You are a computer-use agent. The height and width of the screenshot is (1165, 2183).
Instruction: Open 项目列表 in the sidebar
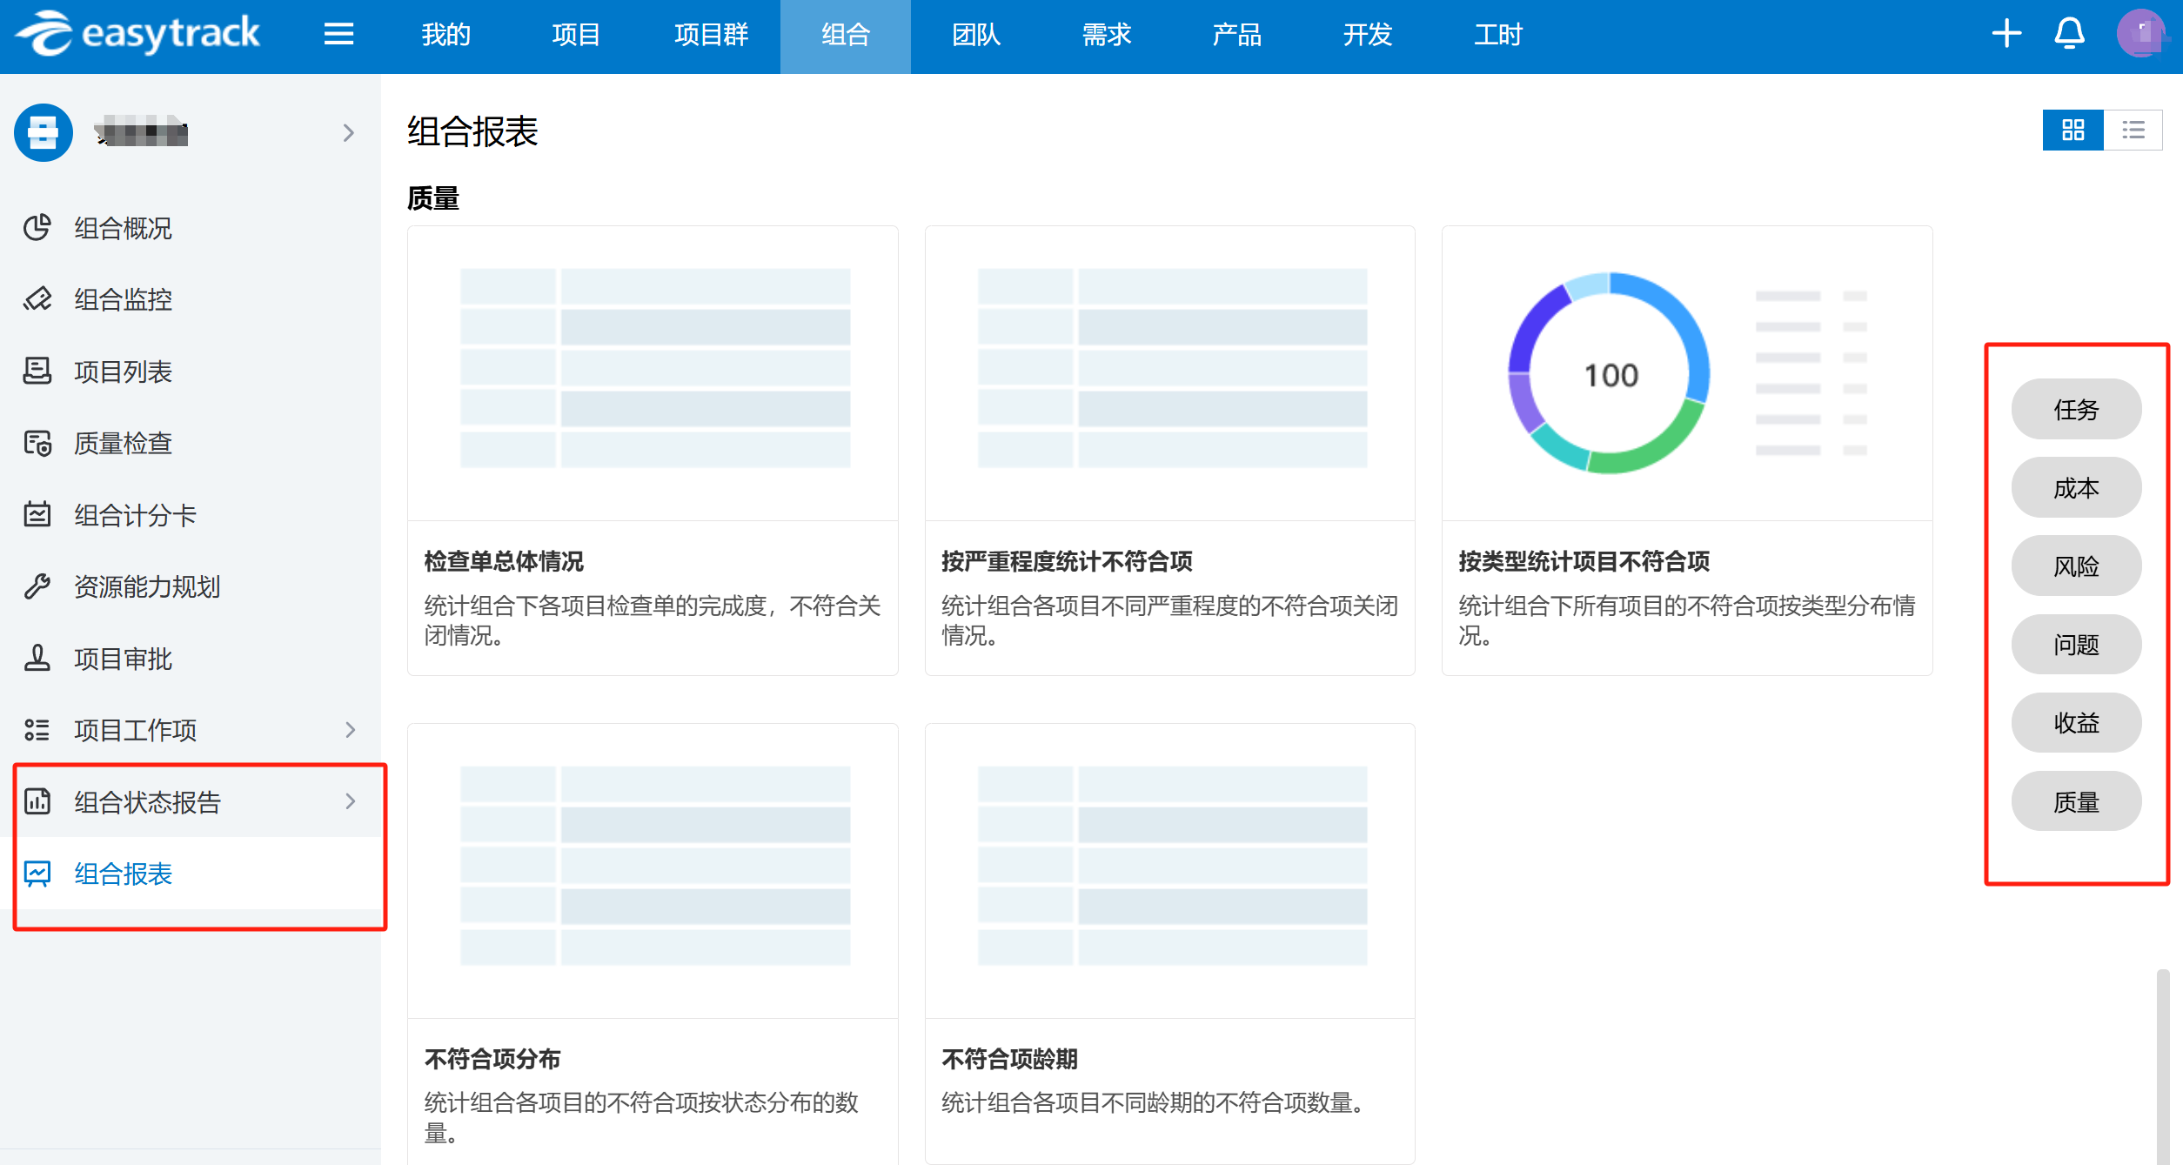[122, 372]
